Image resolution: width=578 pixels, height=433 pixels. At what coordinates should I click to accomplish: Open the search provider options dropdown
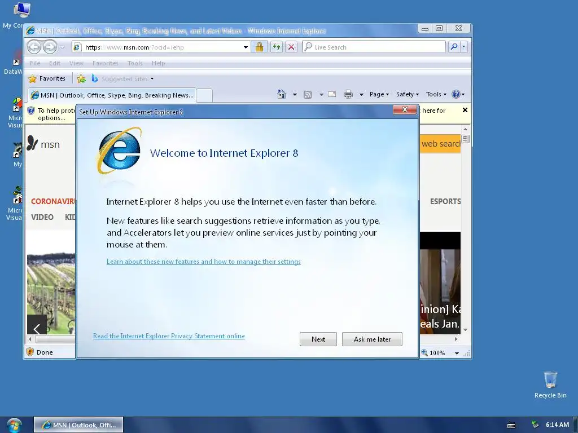(464, 47)
